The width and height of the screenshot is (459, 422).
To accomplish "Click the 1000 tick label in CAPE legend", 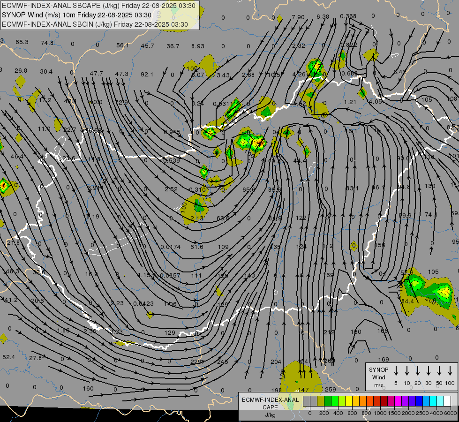I will (380, 413).
